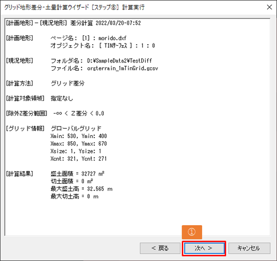Go back with the < 戻る button

(160, 248)
